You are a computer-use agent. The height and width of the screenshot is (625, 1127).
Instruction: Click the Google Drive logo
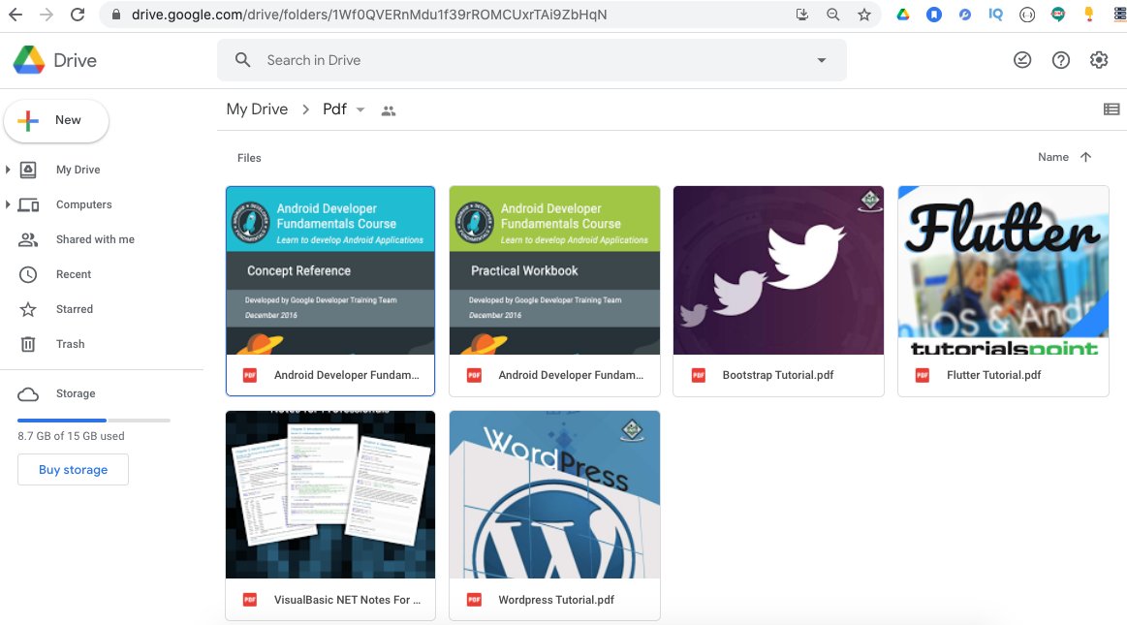coord(29,60)
